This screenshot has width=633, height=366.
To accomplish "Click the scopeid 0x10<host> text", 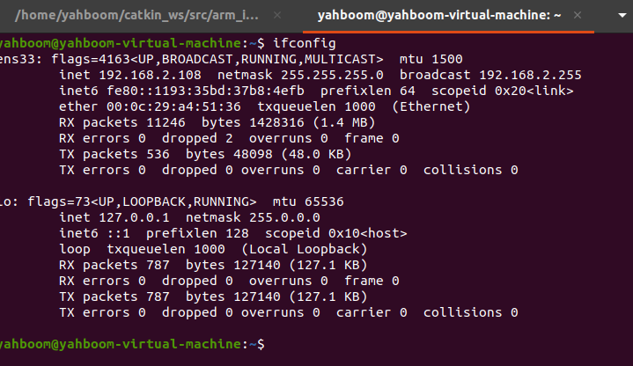I will [x=336, y=233].
